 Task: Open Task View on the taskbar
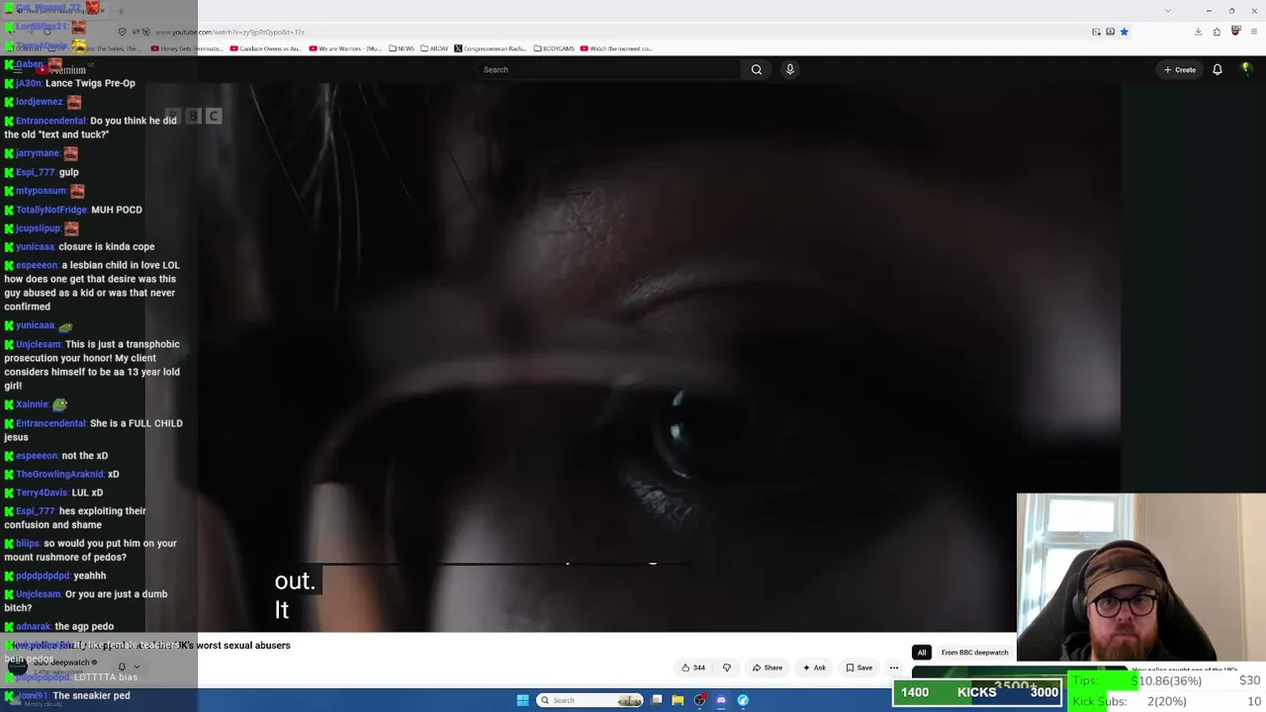(x=657, y=700)
